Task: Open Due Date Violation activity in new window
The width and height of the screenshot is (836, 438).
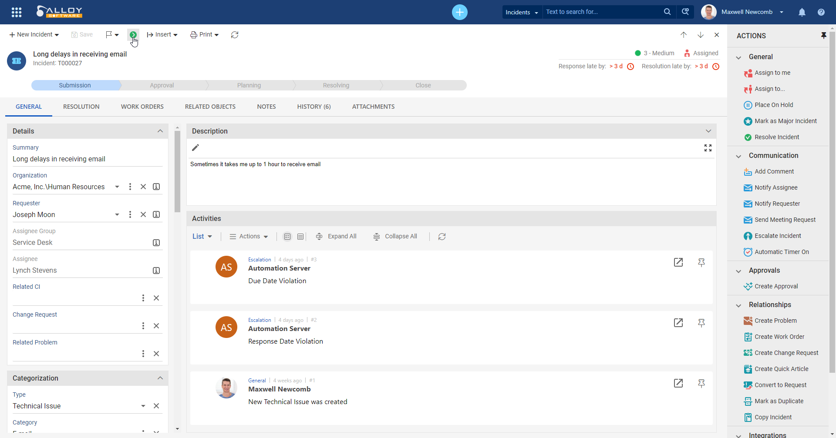Action: coord(678,262)
